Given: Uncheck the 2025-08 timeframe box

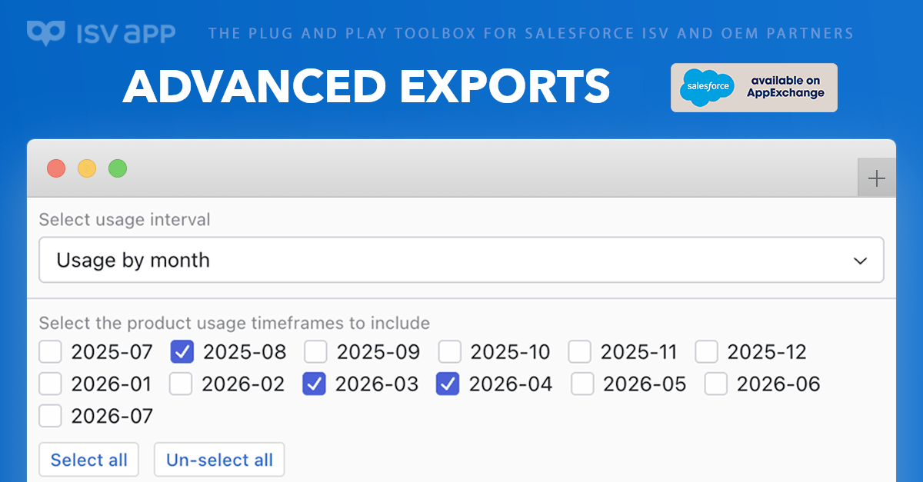Looking at the screenshot, I should (182, 352).
